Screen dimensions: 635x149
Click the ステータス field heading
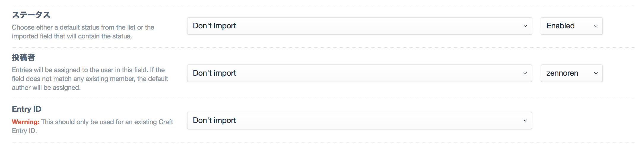click(31, 15)
